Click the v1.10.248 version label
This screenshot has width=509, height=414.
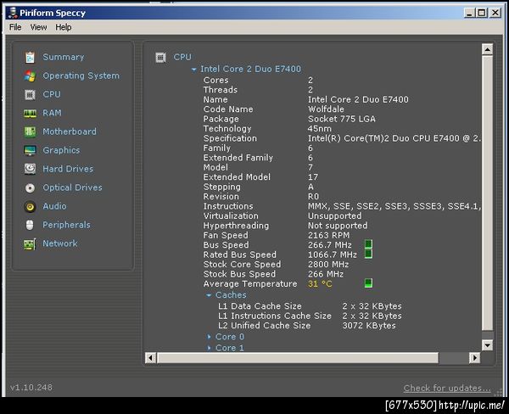31,388
